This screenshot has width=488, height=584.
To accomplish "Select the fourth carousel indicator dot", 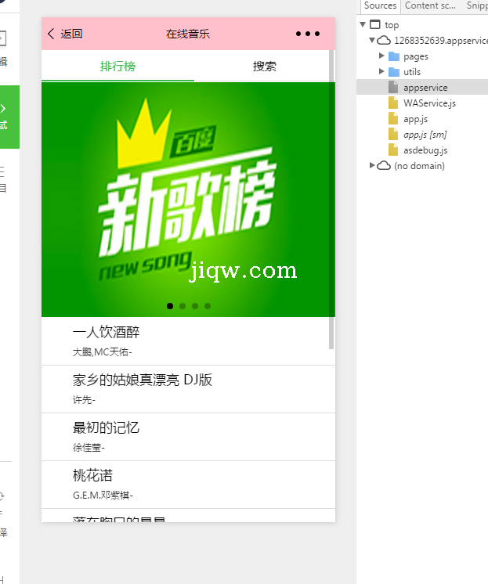I will click(208, 306).
